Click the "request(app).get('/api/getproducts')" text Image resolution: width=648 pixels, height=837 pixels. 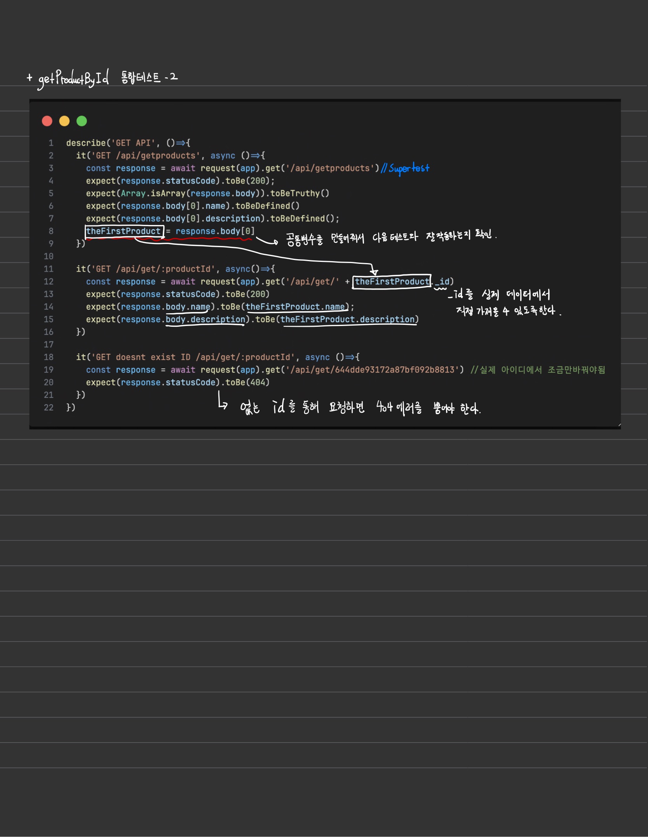pos(290,168)
